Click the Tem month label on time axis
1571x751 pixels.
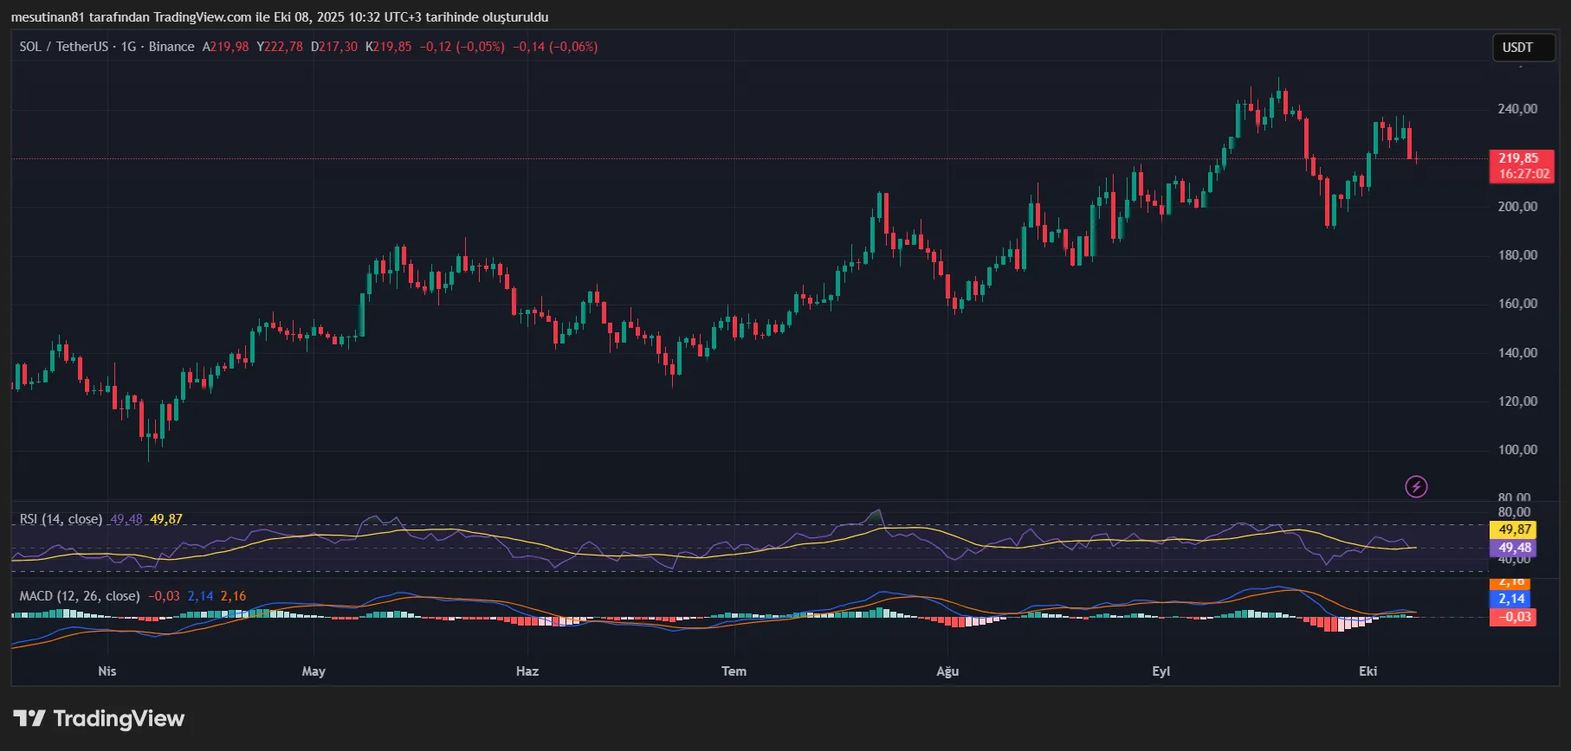(734, 671)
